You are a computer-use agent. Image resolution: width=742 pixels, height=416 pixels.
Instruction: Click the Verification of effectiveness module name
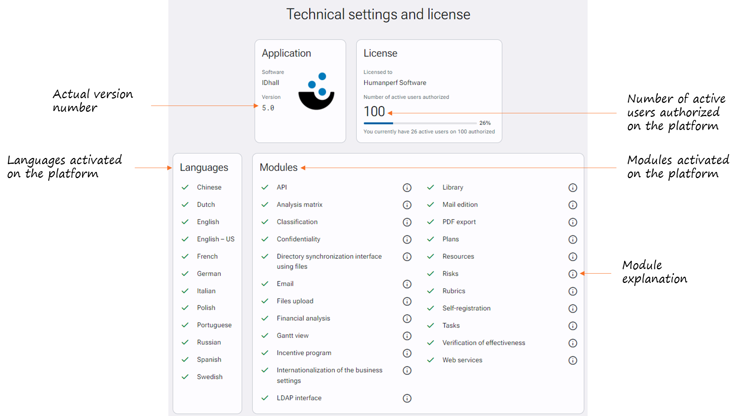coord(484,343)
